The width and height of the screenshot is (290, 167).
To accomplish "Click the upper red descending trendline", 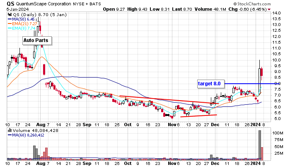I will (169, 100).
